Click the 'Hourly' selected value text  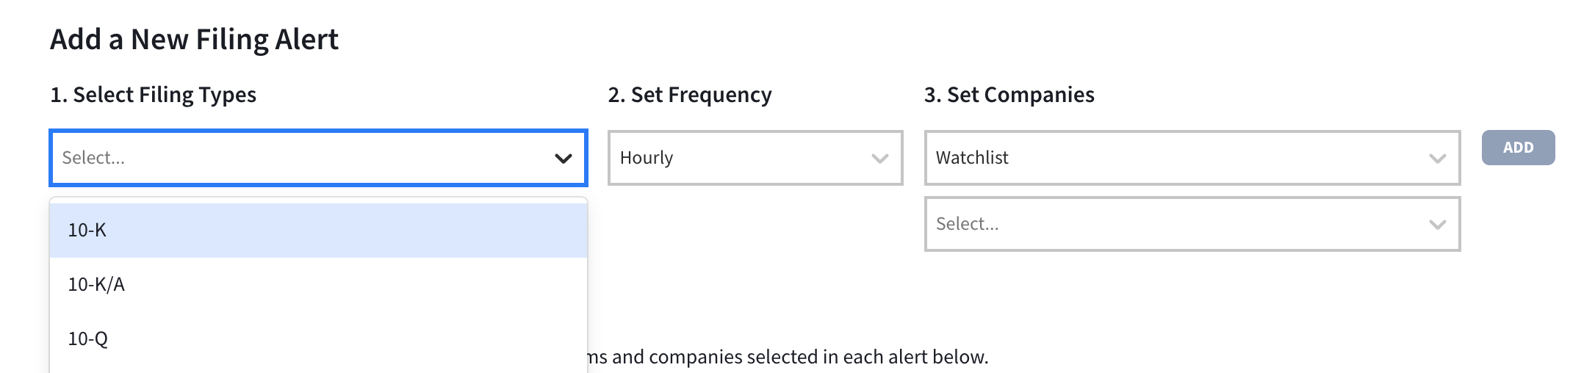click(647, 158)
